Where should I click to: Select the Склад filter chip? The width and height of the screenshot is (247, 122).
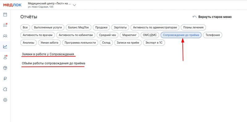coord(106,43)
